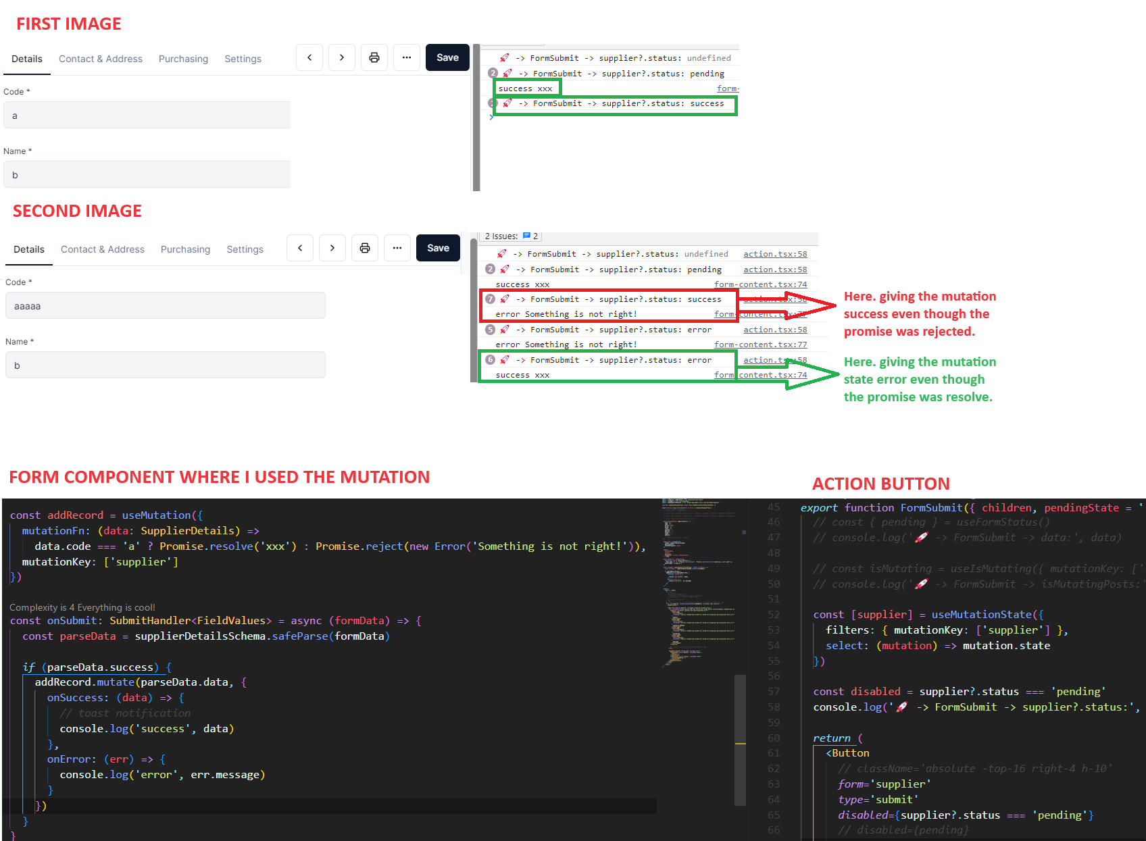1146x841 pixels.
Task: Click 'ACTION BUTTON' heading
Action: tap(881, 484)
